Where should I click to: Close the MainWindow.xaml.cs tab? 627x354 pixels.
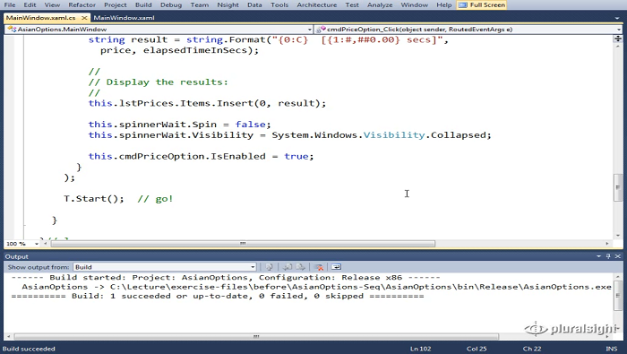pos(84,18)
